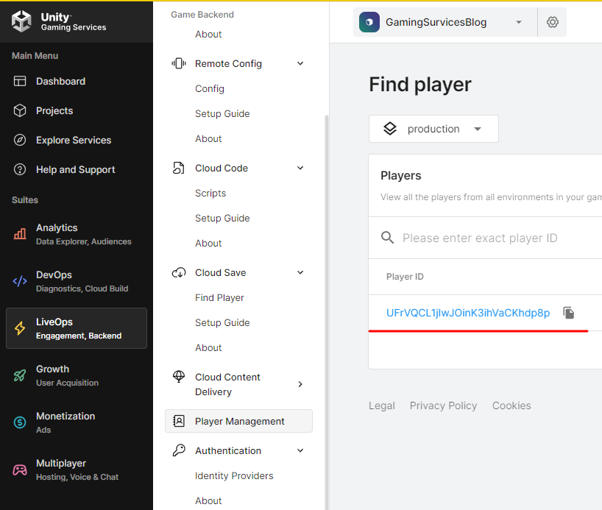
Task: Click the service menu vertical scrollbar
Action: coord(327,312)
